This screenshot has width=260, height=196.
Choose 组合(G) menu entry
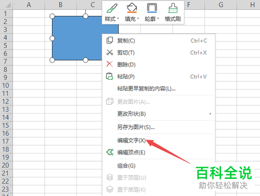[159, 166]
